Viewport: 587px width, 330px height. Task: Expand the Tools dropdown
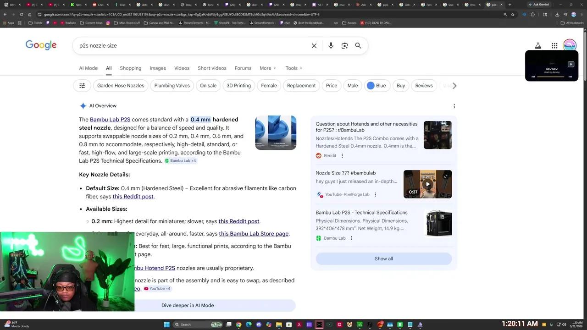[294, 68]
